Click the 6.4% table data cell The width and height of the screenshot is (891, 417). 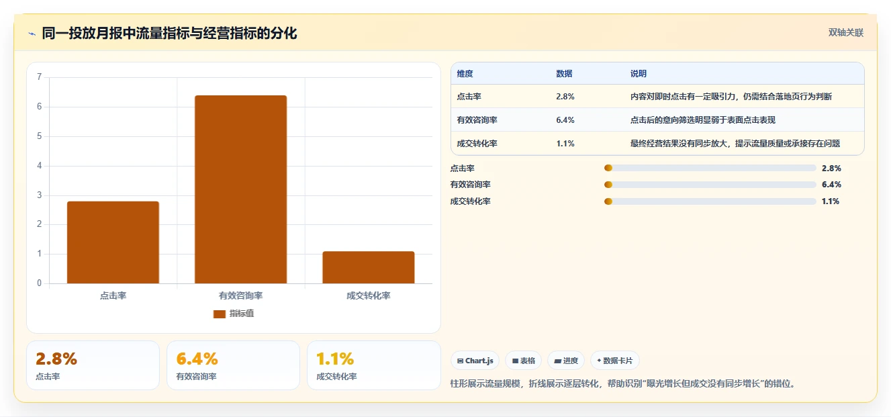coord(565,120)
